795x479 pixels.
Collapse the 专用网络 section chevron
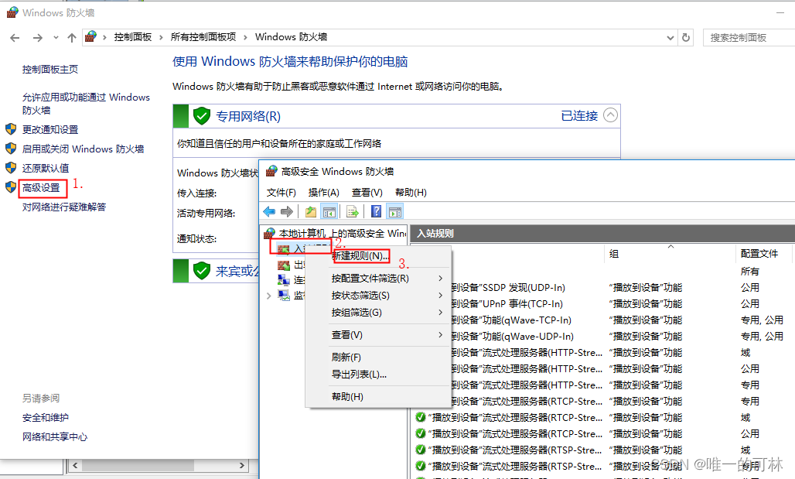(x=610, y=115)
